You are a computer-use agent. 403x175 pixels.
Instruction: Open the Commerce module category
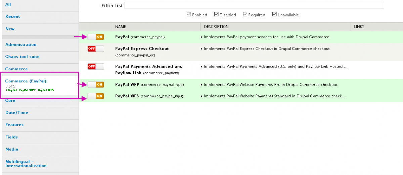coord(40,69)
